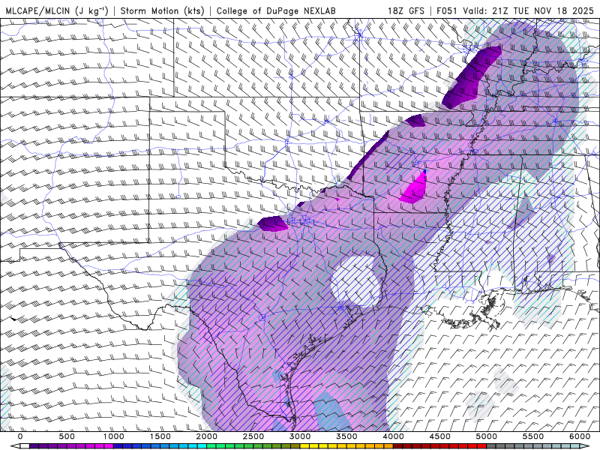Screen dimensions: 600x450
Task: Click the 4500 label on the color scale
Action: tap(440, 436)
